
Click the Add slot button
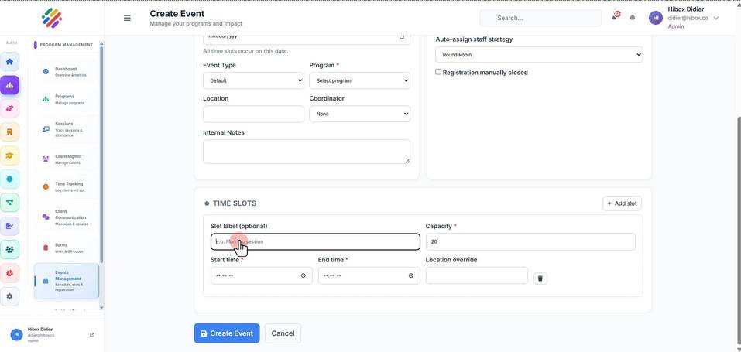point(622,203)
